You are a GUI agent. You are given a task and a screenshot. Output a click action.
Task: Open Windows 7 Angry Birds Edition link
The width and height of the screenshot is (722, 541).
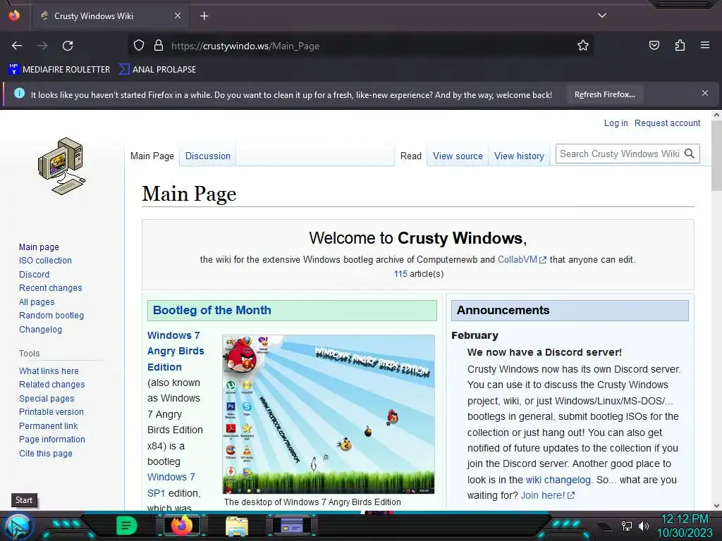coord(176,351)
